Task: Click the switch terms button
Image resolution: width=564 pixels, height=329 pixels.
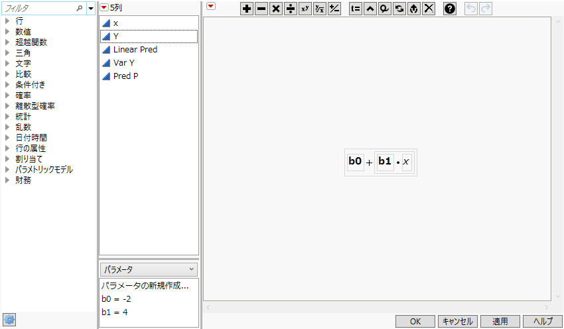Action: click(x=399, y=9)
